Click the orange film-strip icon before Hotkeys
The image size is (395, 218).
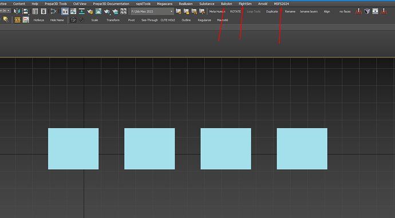[x=17, y=20]
